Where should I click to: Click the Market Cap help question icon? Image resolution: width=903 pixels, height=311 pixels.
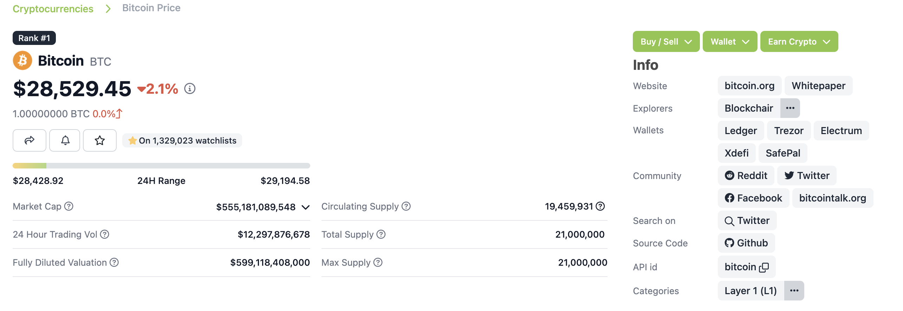[69, 206]
